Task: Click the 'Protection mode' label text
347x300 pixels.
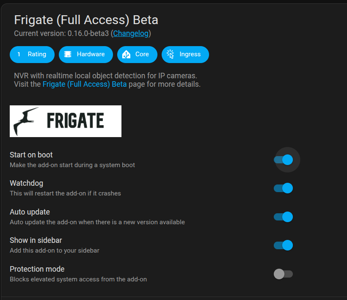Action: [37, 269]
